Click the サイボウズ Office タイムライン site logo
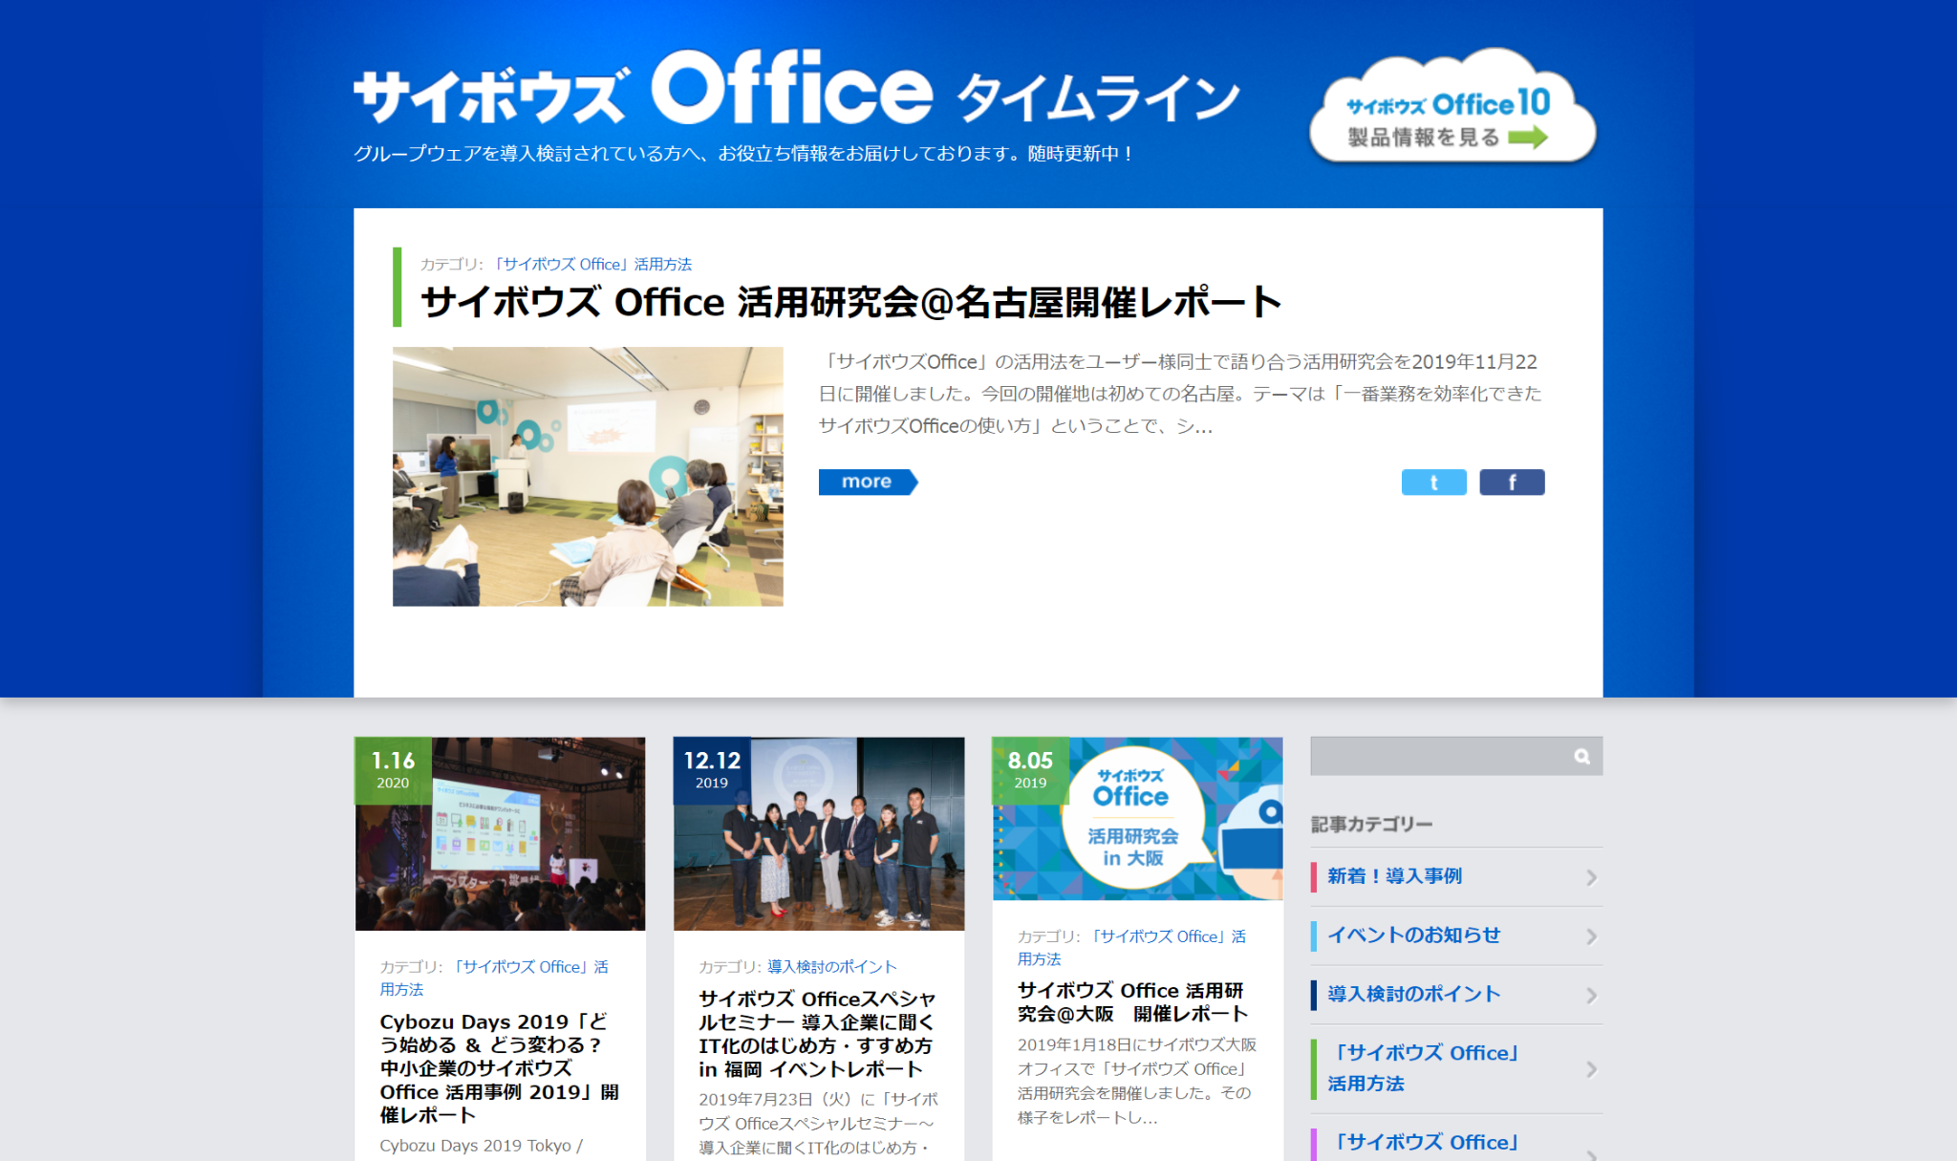 click(x=796, y=88)
